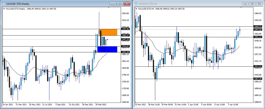265x109 pixels.
Task: Click the 1932.80 value on H4 price scale
Action: pyautogui.click(x=258, y=47)
